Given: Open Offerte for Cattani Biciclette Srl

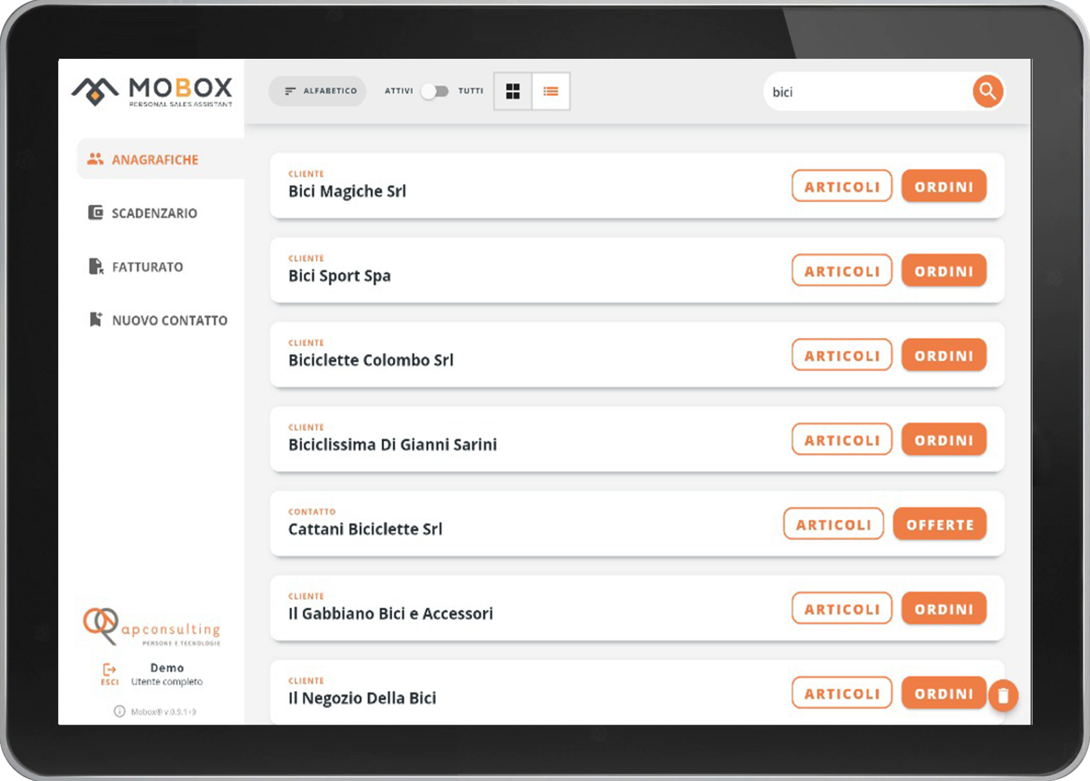Looking at the screenshot, I should pos(939,525).
